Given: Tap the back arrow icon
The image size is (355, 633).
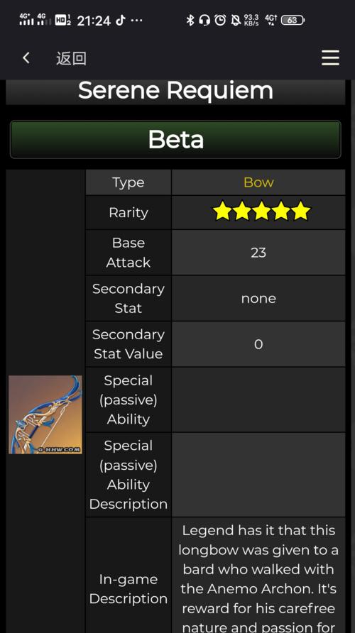Looking at the screenshot, I should click(x=26, y=58).
